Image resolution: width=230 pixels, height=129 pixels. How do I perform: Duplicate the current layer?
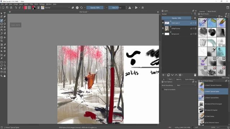click(169, 75)
